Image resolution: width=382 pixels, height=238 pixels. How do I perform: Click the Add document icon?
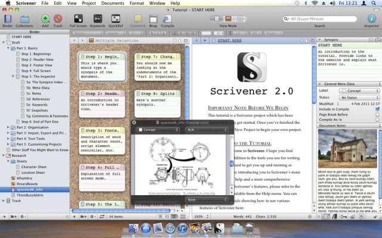[x=45, y=19]
